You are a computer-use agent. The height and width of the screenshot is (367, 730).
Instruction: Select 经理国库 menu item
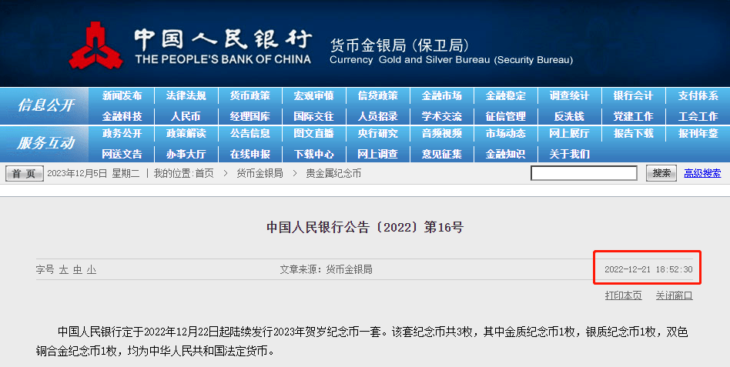pyautogui.click(x=250, y=116)
